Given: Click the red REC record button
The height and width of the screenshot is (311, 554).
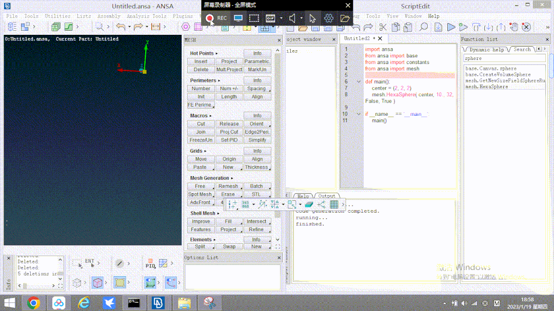Looking at the screenshot, I should tap(210, 18).
